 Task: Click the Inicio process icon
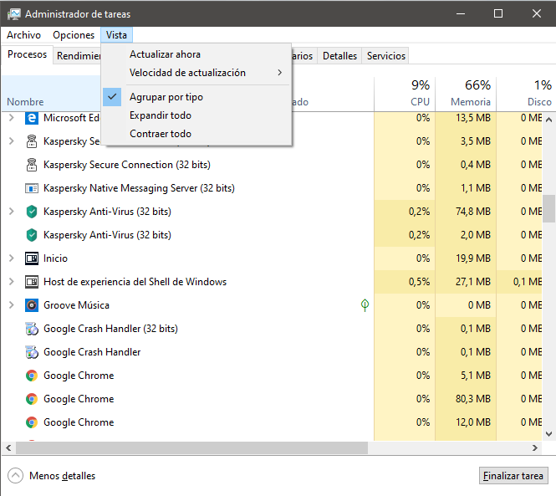coord(32,258)
